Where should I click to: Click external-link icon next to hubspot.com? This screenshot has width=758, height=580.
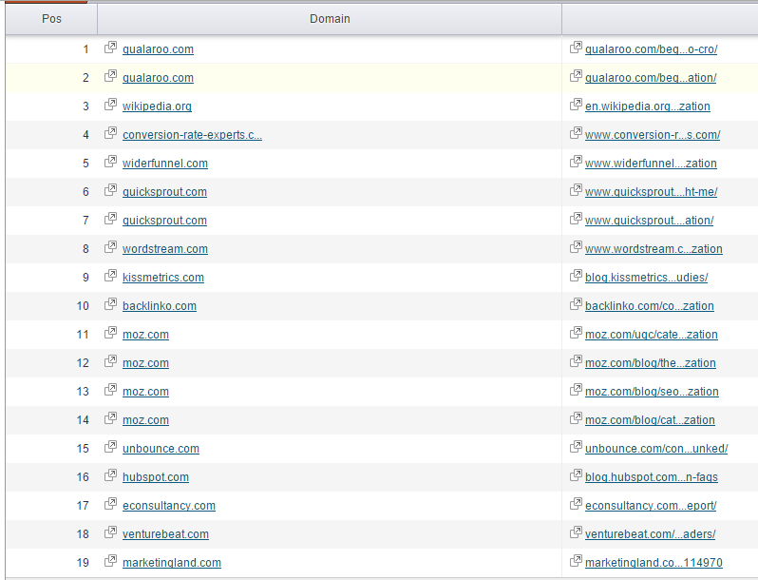click(x=111, y=475)
